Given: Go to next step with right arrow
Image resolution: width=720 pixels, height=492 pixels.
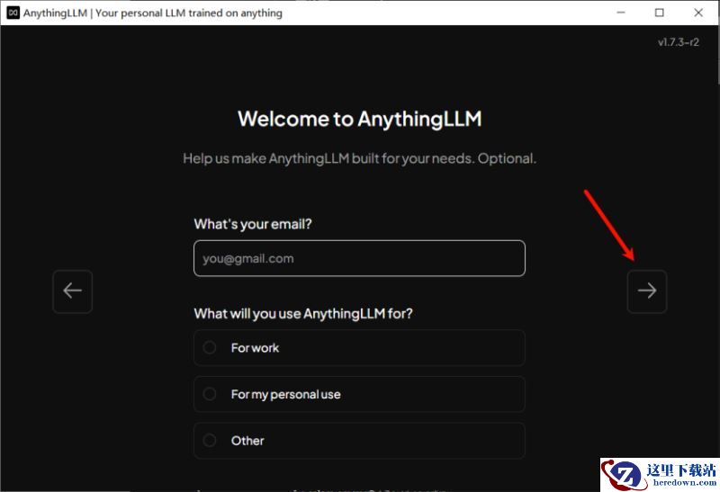Looking at the screenshot, I should 647,291.
